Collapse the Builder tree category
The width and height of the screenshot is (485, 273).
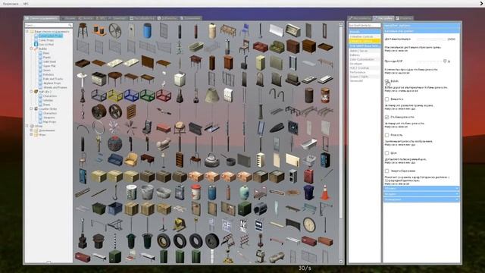[x=31, y=49]
